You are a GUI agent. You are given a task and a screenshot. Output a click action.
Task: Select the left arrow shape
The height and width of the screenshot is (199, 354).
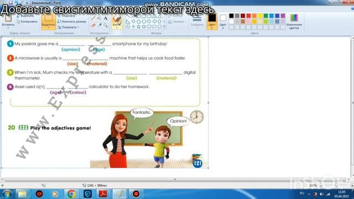pyautogui.click(x=154, y=22)
